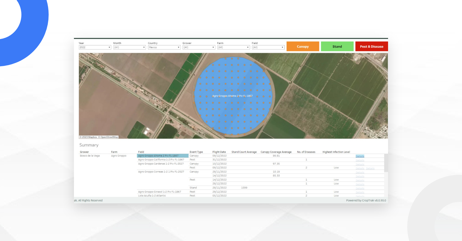
Task: Click the orange Canopy button
Action: tap(303, 47)
